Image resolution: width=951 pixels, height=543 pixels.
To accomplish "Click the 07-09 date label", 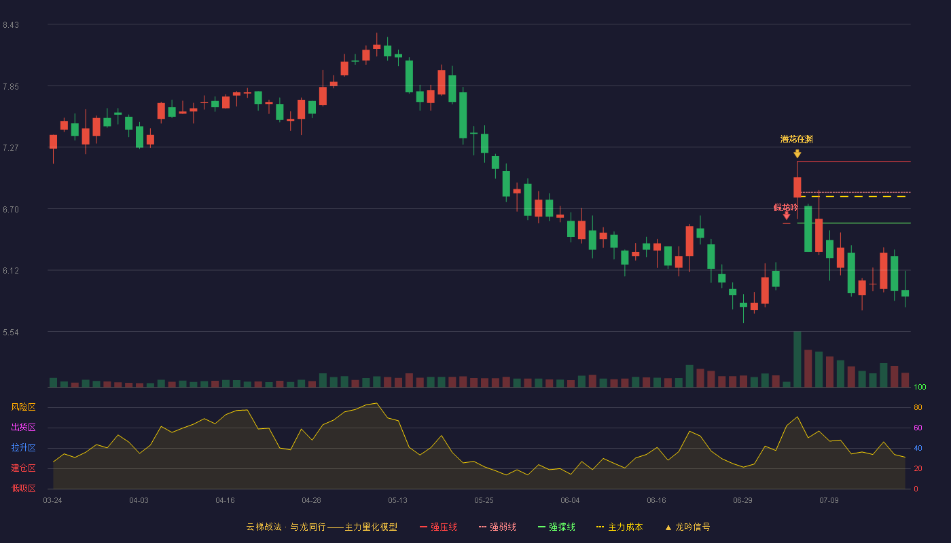I will pyautogui.click(x=829, y=500).
